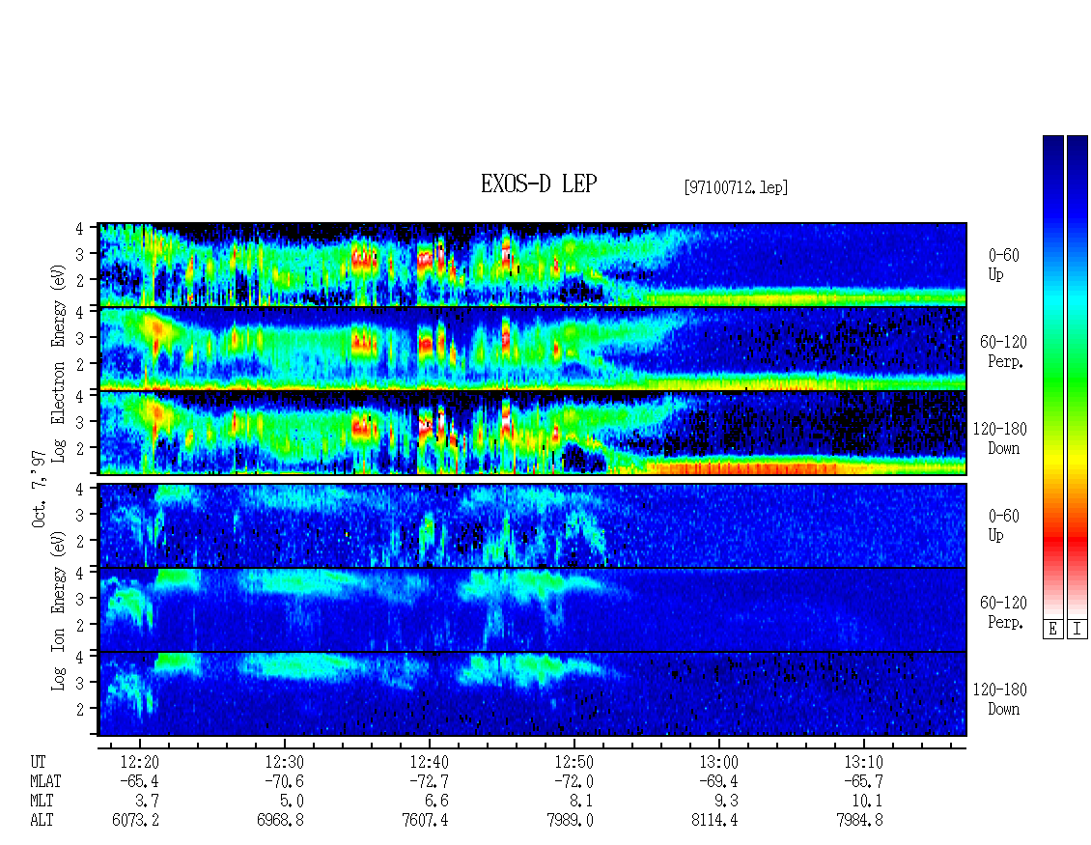Click the 13:00 time tick label

pos(718,762)
